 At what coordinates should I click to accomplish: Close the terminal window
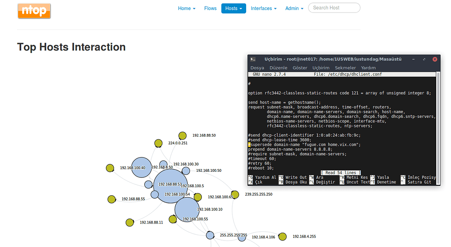[434, 59]
